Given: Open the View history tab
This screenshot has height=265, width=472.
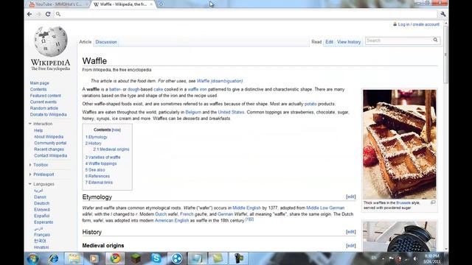Looking at the screenshot, I should 349,42.
